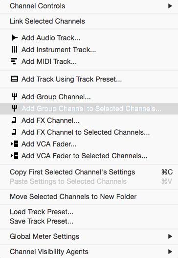
Task: Choose Add Track Using Track Preset
Action: point(89,79)
